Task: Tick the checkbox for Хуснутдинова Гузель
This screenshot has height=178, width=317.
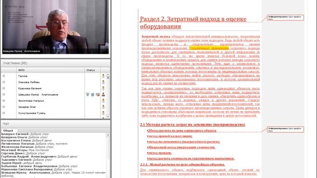Action: pyautogui.click(x=3, y=113)
